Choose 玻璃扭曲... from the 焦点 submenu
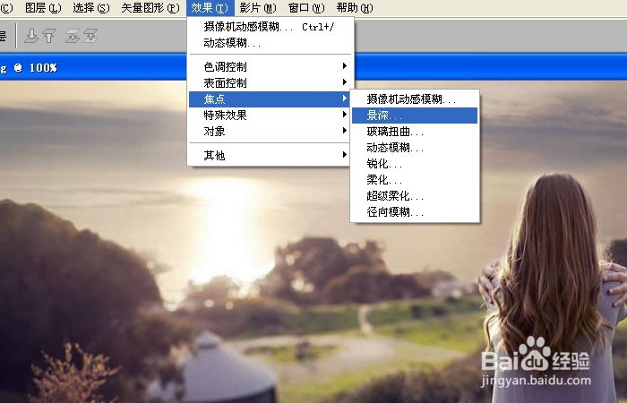Image resolution: width=627 pixels, height=403 pixels. [415, 132]
